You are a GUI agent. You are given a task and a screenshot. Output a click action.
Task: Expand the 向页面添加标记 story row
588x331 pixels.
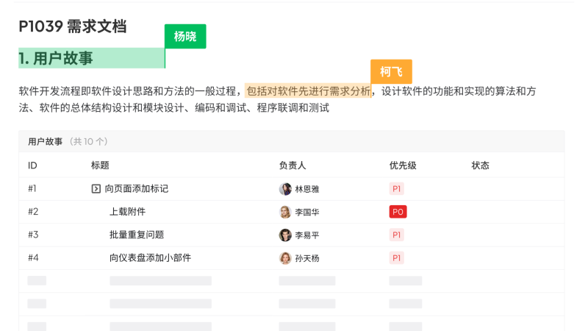pos(96,189)
